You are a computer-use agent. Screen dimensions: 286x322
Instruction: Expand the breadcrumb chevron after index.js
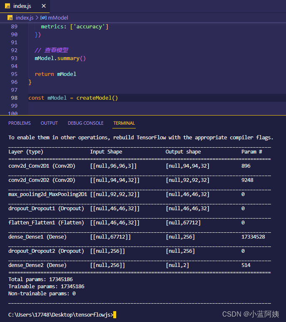[x=37, y=18]
